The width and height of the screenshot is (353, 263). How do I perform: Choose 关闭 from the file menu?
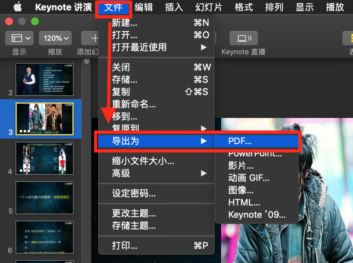point(156,67)
